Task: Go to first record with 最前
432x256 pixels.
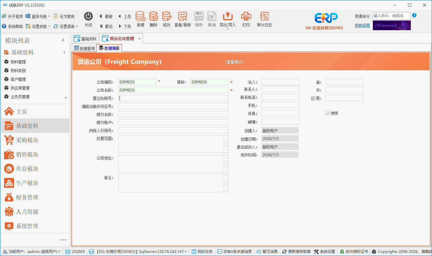Action: [106, 16]
